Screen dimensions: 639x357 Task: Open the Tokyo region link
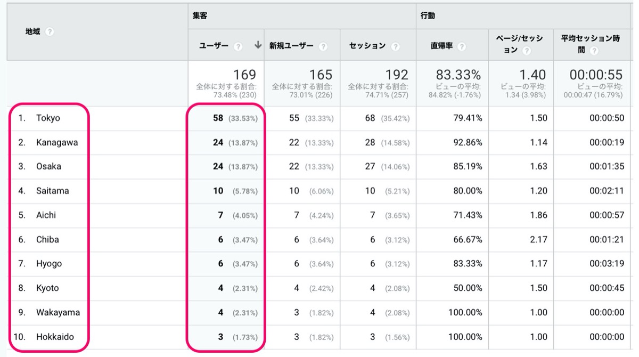[48, 118]
